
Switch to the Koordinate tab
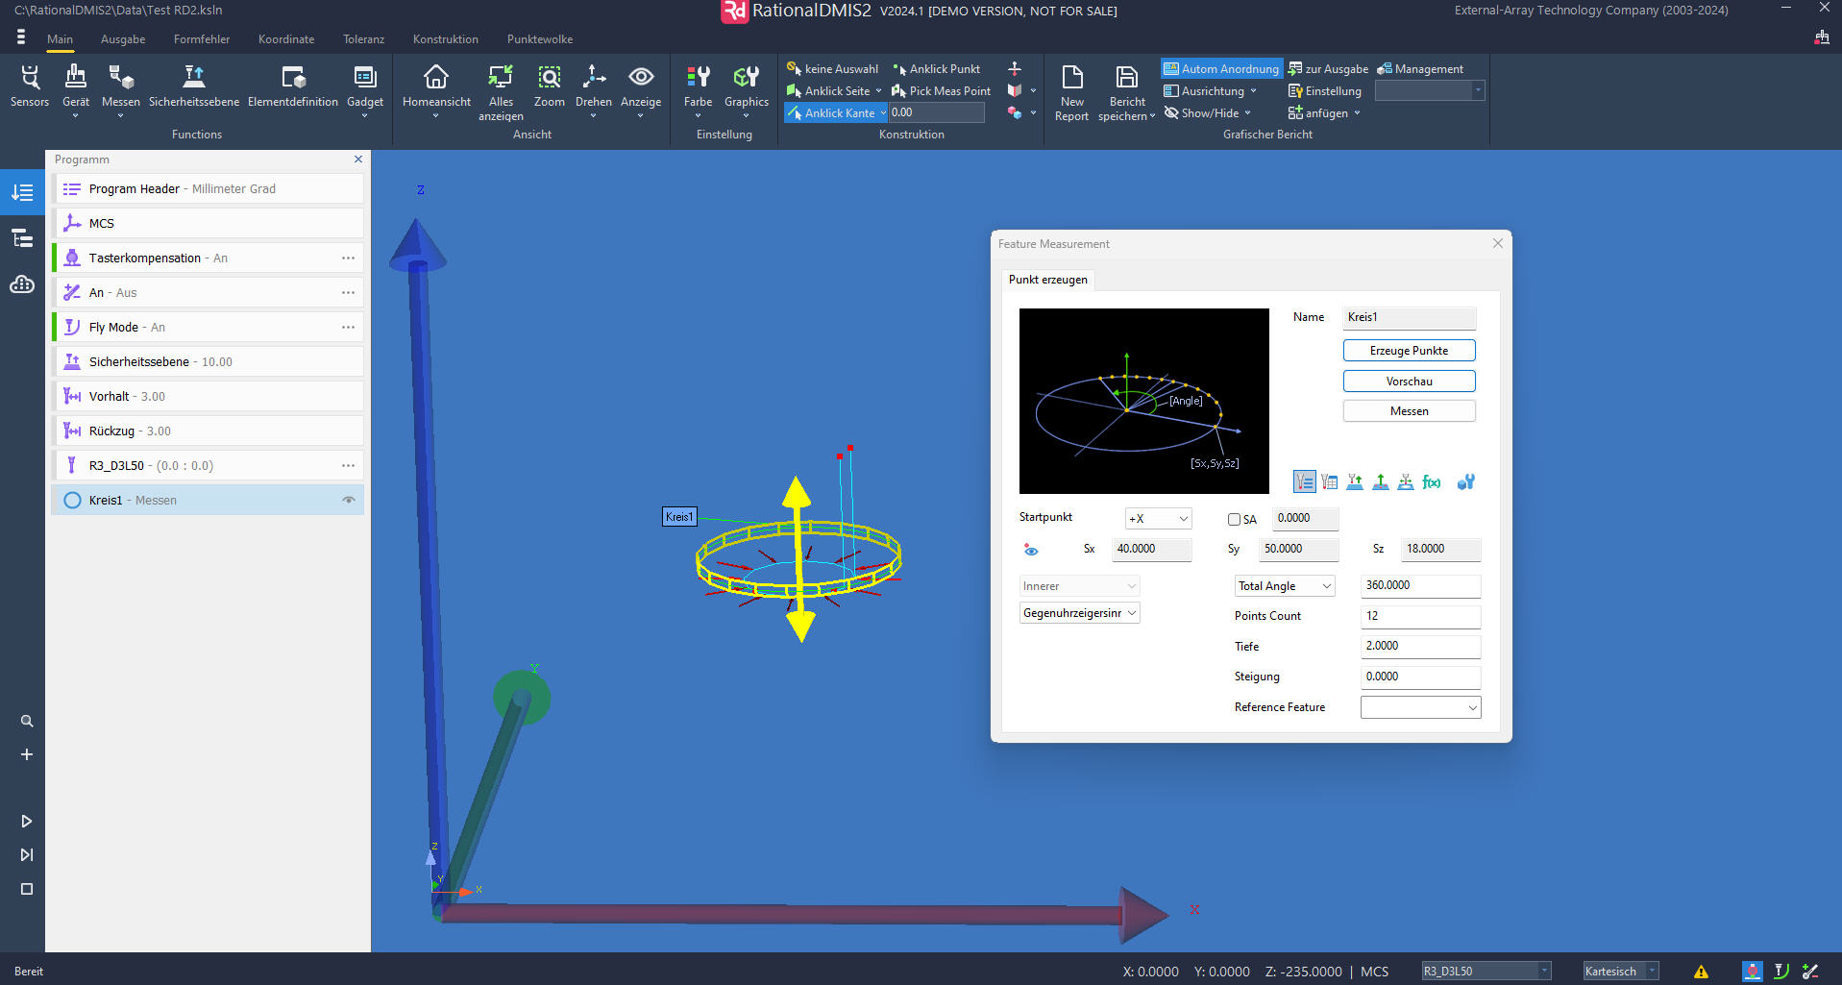[x=286, y=39]
